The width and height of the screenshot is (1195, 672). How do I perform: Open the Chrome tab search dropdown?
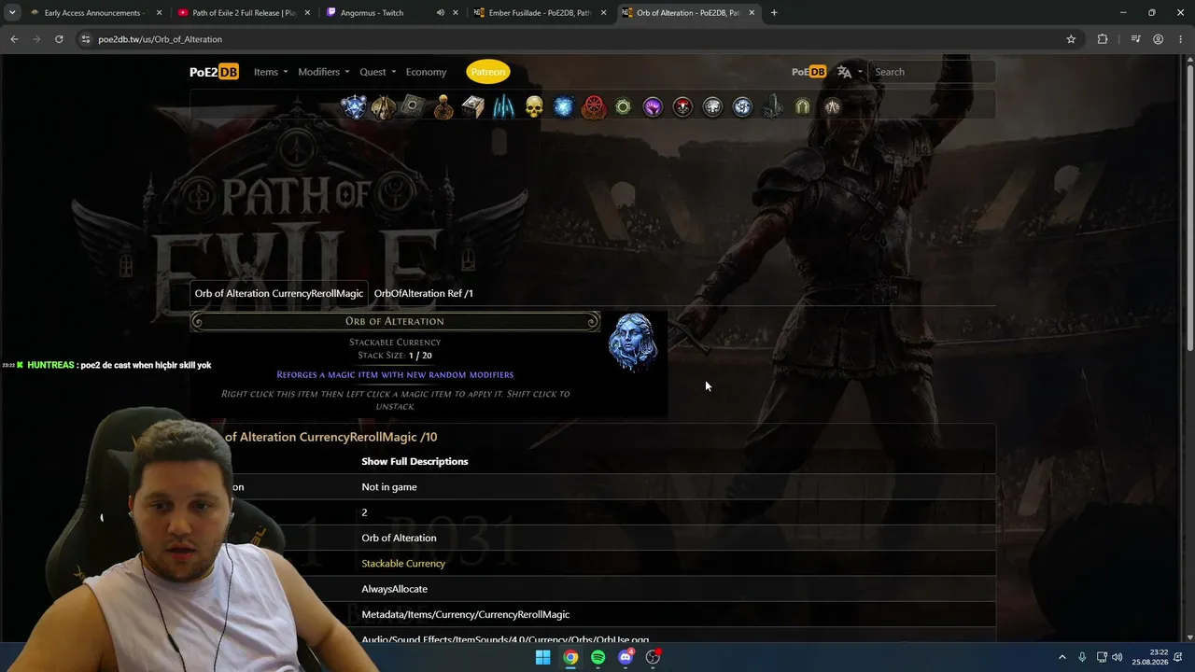pyautogui.click(x=12, y=13)
